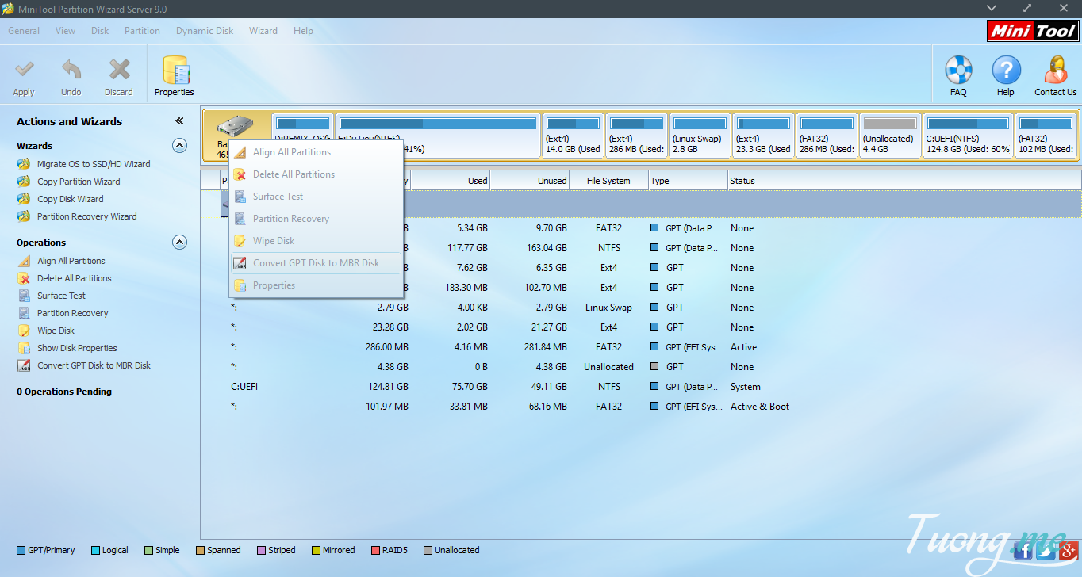
Task: Click the Convert GPT Disk to MBR Disk sidebar icon
Action: (24, 365)
